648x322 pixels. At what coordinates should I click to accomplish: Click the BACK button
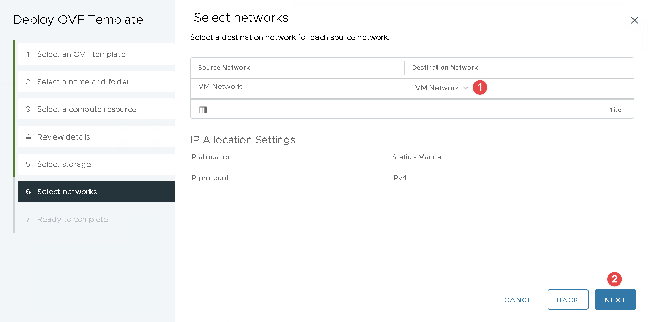point(568,300)
